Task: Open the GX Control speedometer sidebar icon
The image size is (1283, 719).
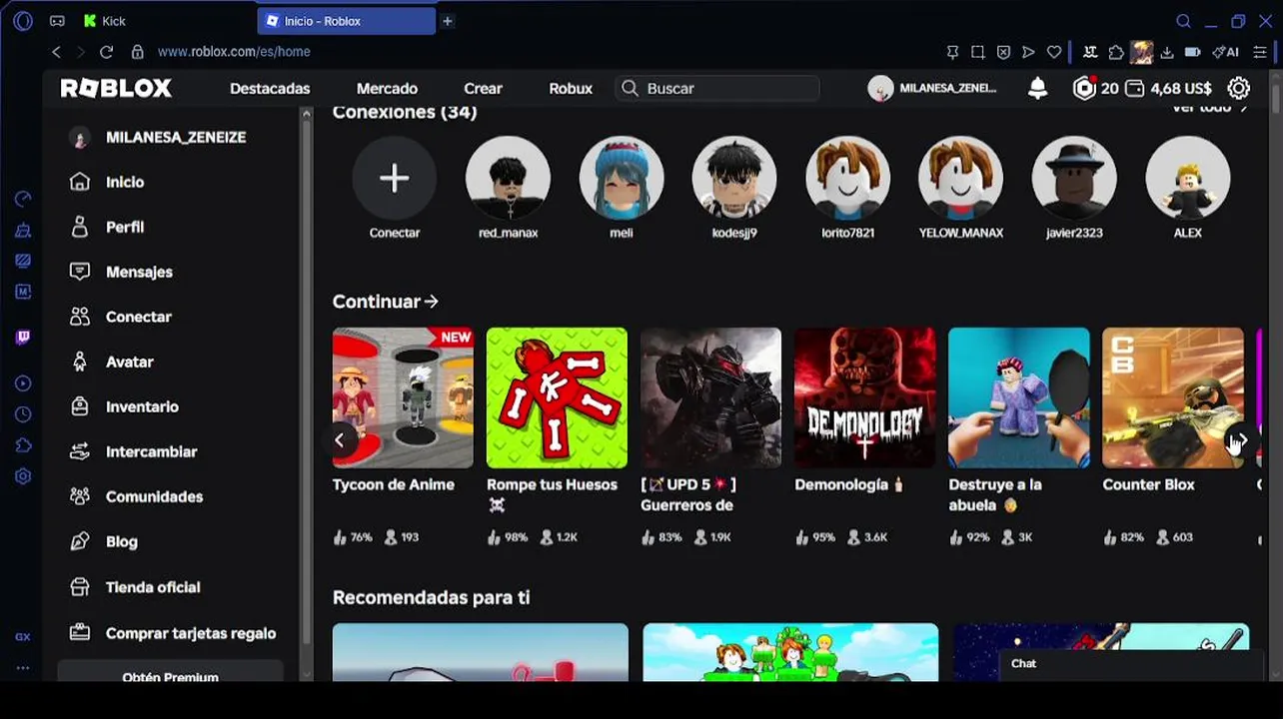Action: point(23,199)
